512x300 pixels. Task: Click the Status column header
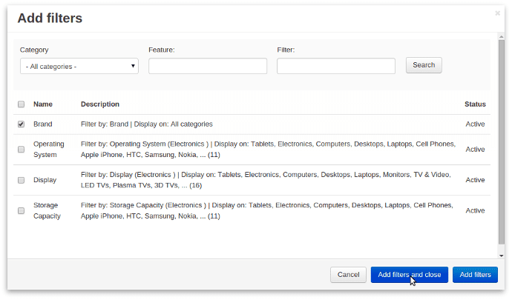[475, 104]
